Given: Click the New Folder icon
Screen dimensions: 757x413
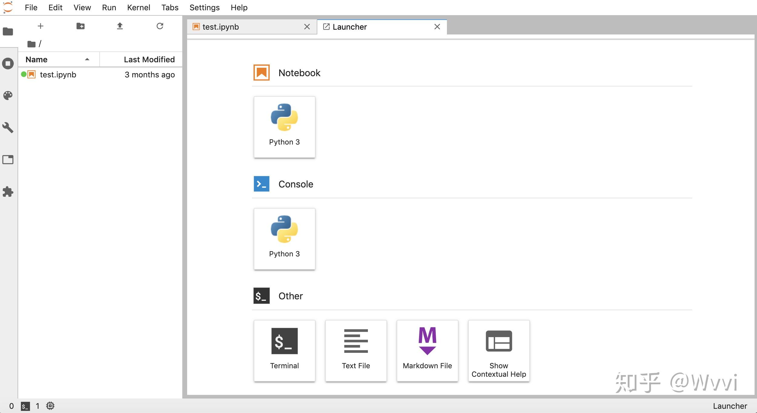Looking at the screenshot, I should point(80,26).
